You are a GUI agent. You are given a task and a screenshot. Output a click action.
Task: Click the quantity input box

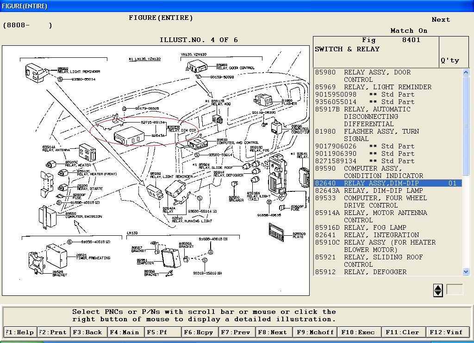click(454, 290)
